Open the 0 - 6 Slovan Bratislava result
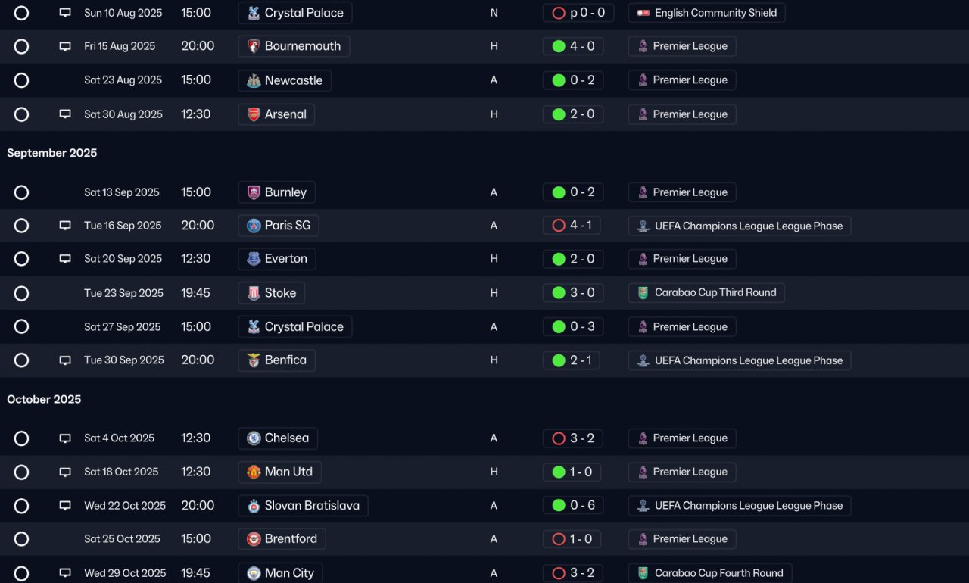Screen dimensions: 969x583 572,506
